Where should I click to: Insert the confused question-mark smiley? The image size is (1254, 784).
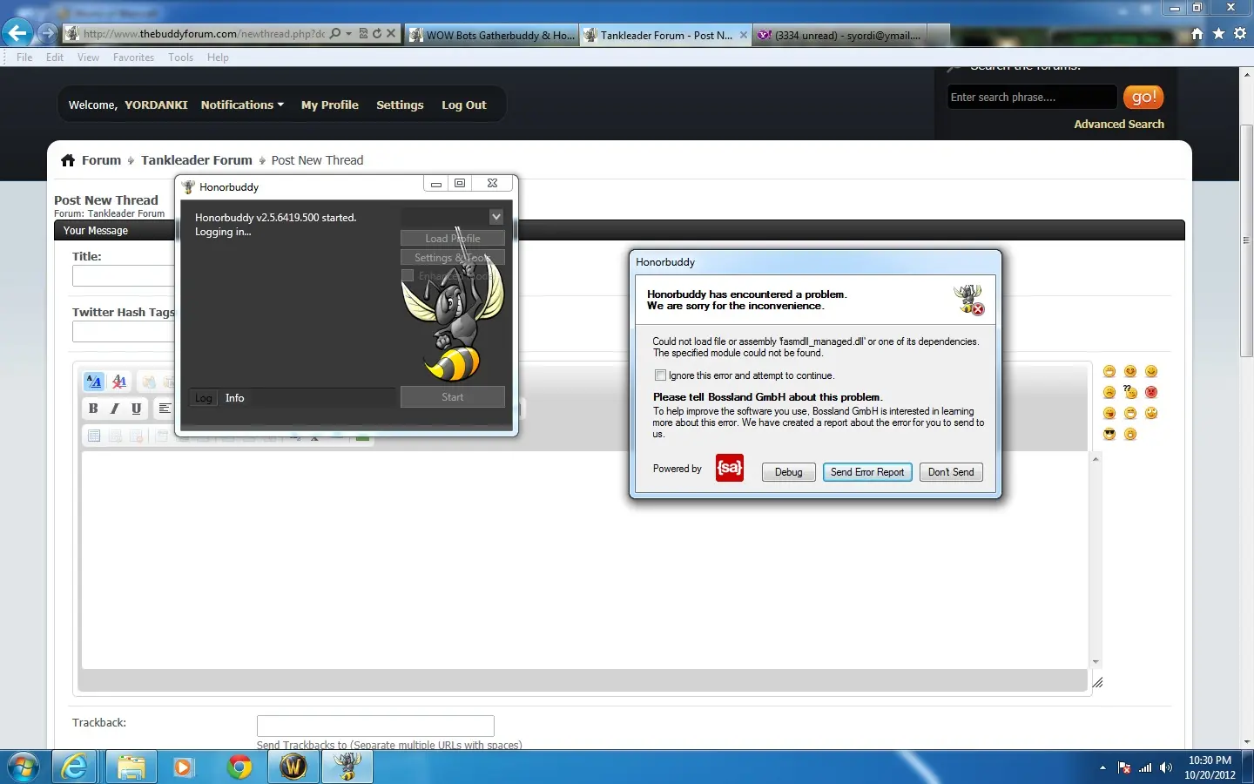(x=1130, y=392)
